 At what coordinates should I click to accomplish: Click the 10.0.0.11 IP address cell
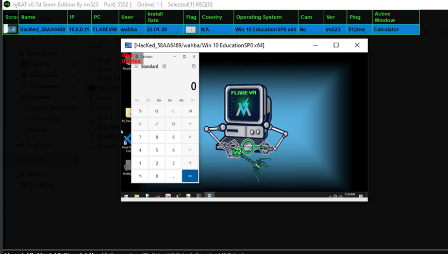(79, 29)
